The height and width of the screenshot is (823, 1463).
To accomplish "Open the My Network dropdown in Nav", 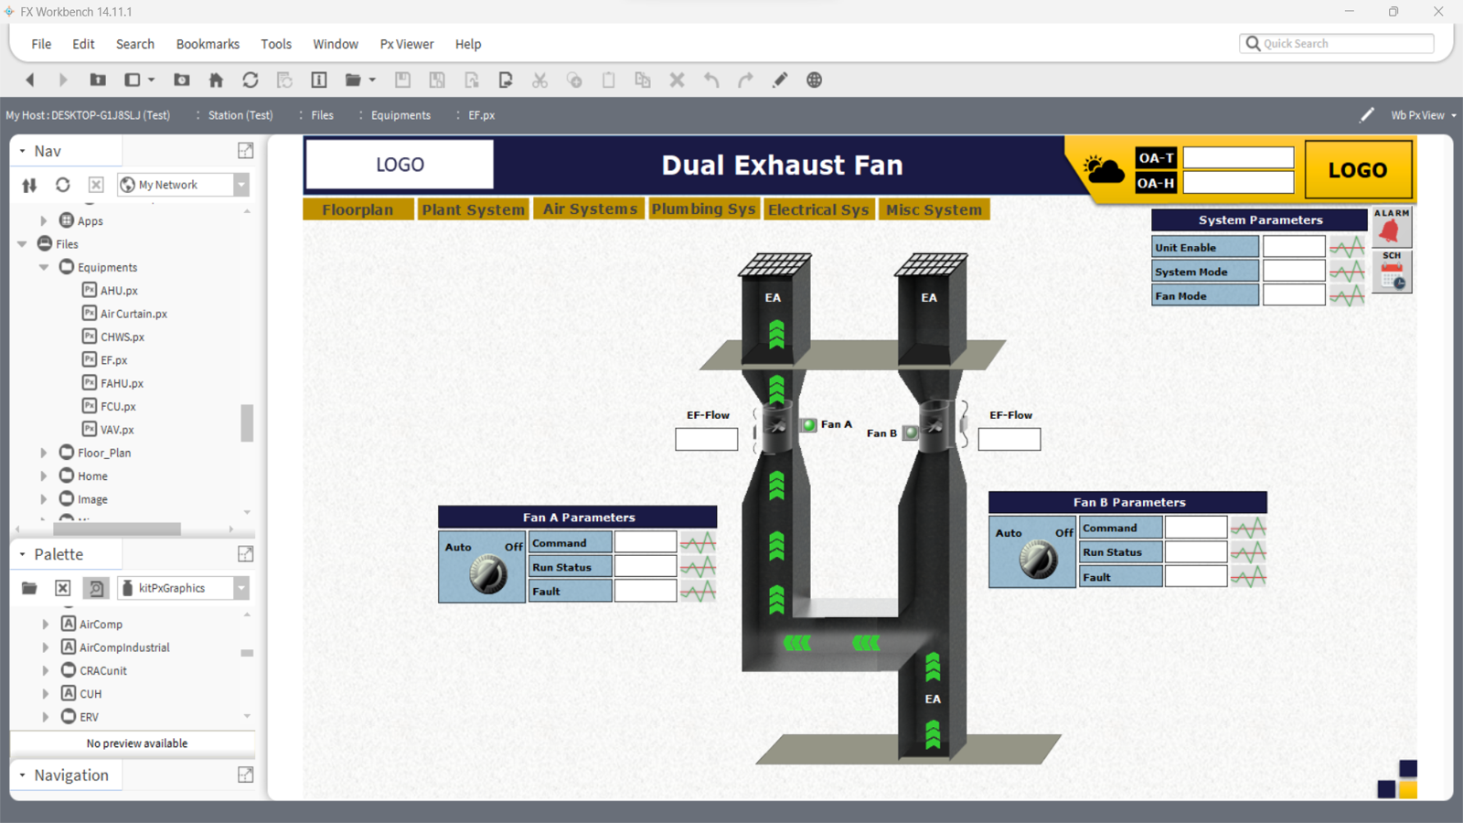I will (241, 185).
